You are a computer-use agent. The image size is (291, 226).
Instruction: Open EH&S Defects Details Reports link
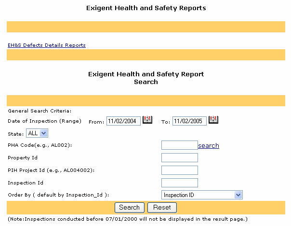click(47, 45)
